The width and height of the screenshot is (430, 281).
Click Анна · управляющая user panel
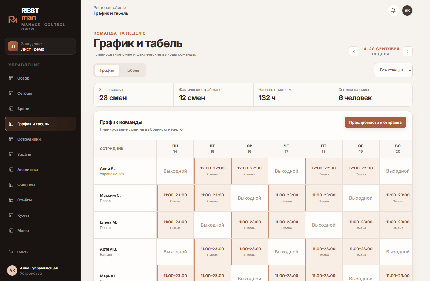coord(40,271)
